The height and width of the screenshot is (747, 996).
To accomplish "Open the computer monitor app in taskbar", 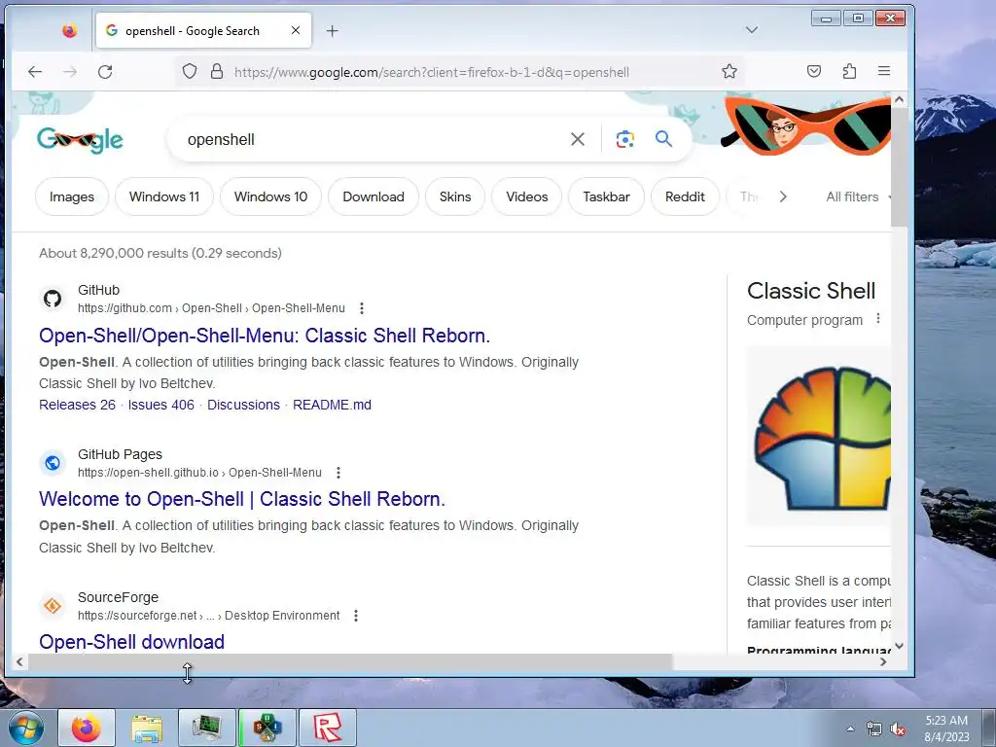I will tap(207, 728).
